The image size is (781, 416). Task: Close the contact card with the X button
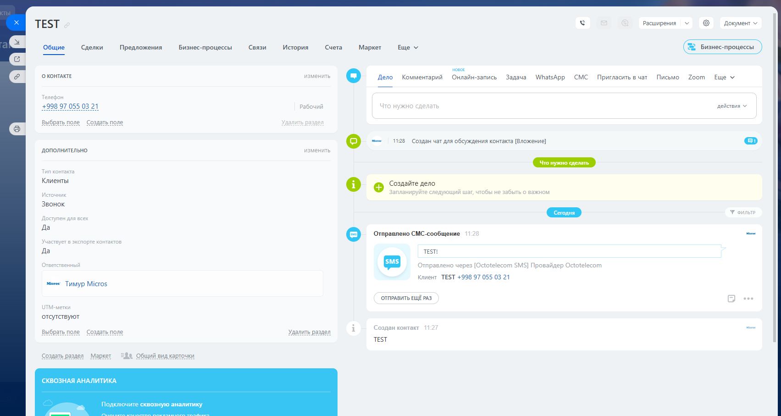[17, 22]
